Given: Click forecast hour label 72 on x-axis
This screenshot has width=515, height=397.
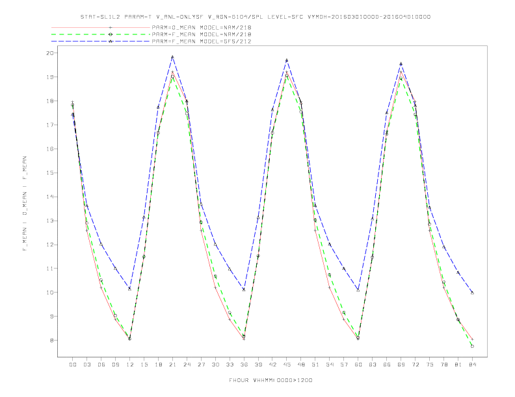Looking at the screenshot, I should pos(416,365).
